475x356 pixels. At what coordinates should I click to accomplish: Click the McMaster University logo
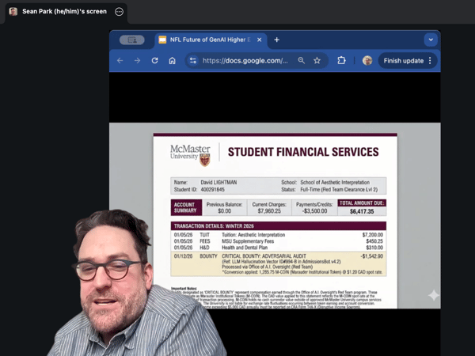pyautogui.click(x=190, y=155)
